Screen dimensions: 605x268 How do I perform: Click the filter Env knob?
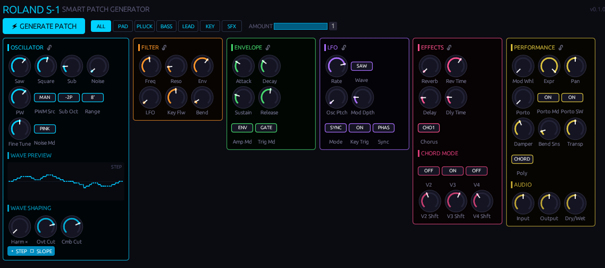(x=203, y=66)
